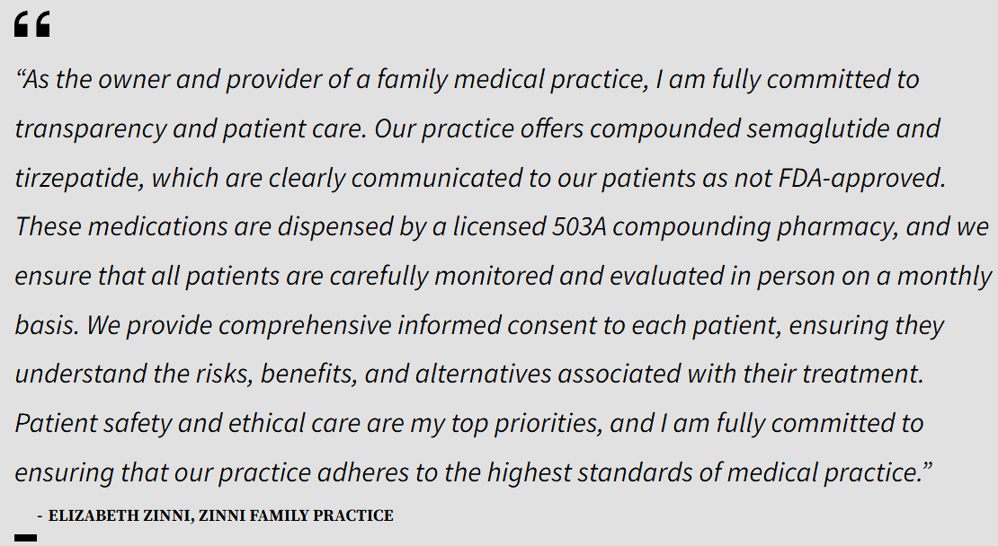Click the large opening quotation mark icon

click(x=31, y=24)
